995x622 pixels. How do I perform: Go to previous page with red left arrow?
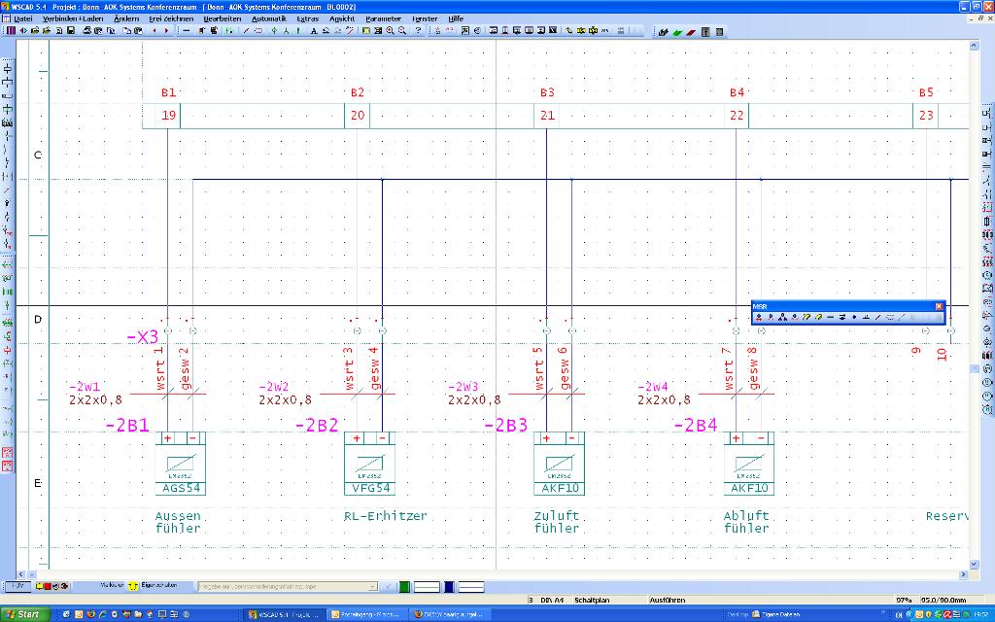(x=154, y=30)
